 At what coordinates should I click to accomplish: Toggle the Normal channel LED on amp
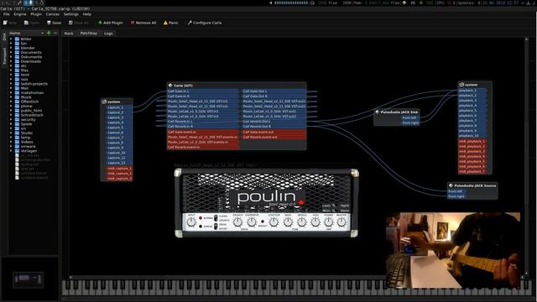pyautogui.click(x=201, y=218)
